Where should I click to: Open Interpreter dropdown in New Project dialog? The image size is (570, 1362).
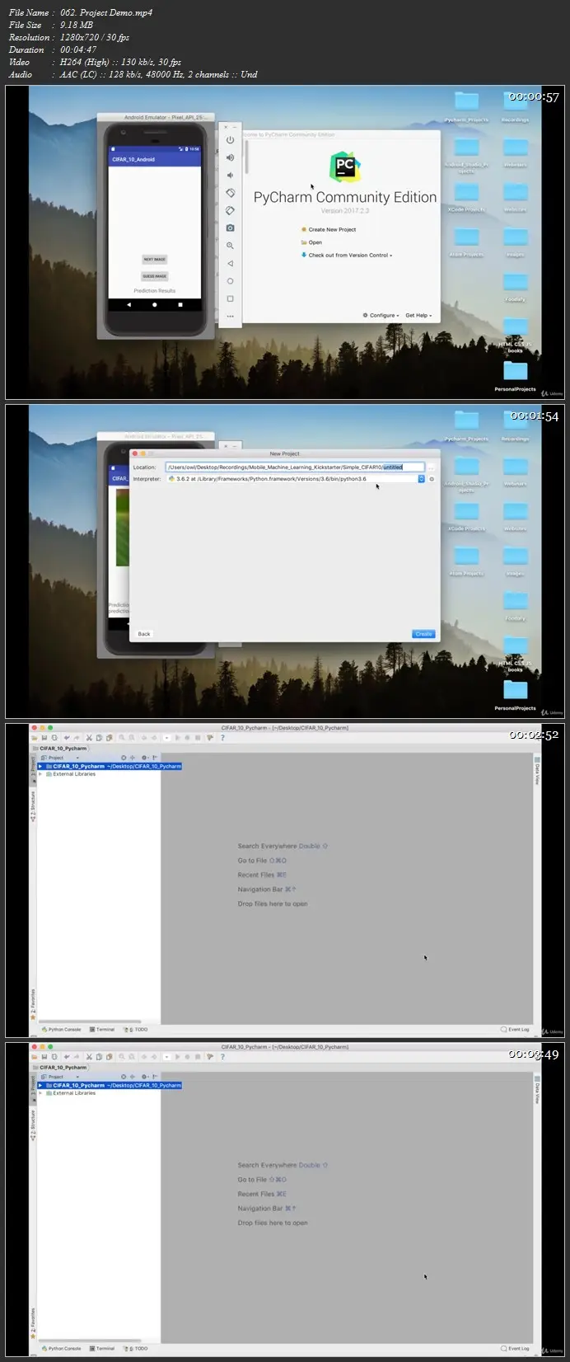tap(296, 478)
